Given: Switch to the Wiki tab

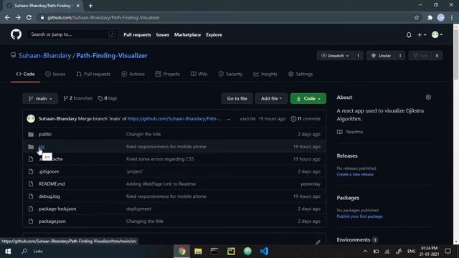Looking at the screenshot, I should [x=199, y=74].
